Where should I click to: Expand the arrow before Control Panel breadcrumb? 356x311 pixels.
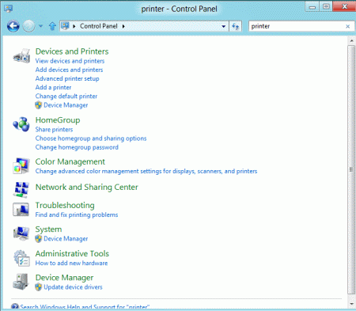pos(74,26)
